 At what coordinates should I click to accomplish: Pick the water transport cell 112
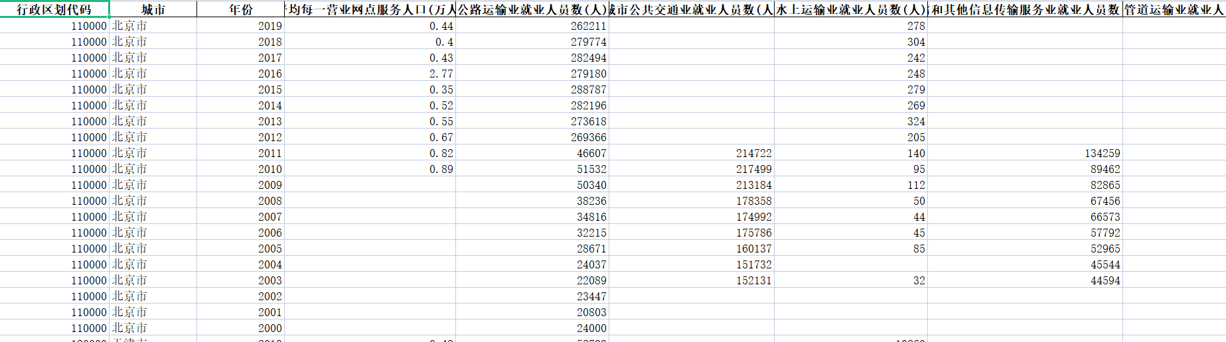[851, 185]
